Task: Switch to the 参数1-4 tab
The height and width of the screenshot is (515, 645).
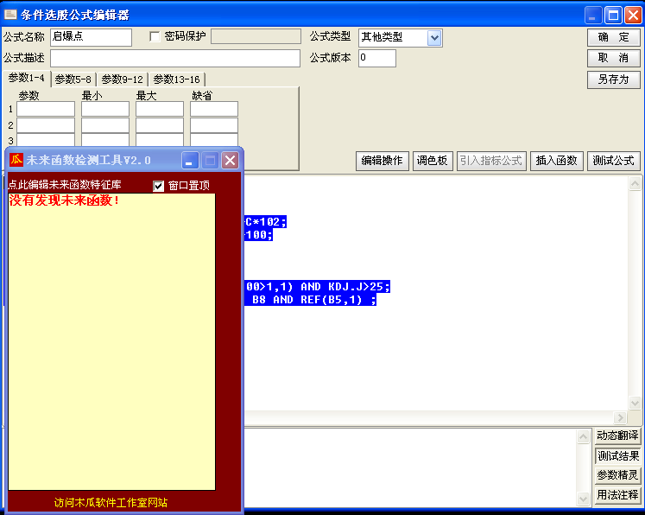Action: [27, 78]
